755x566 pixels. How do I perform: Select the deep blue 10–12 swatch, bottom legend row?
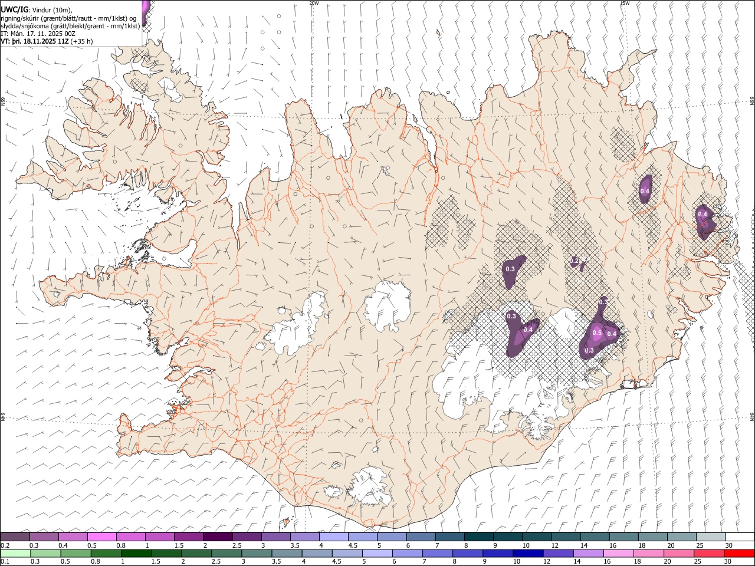click(x=527, y=554)
